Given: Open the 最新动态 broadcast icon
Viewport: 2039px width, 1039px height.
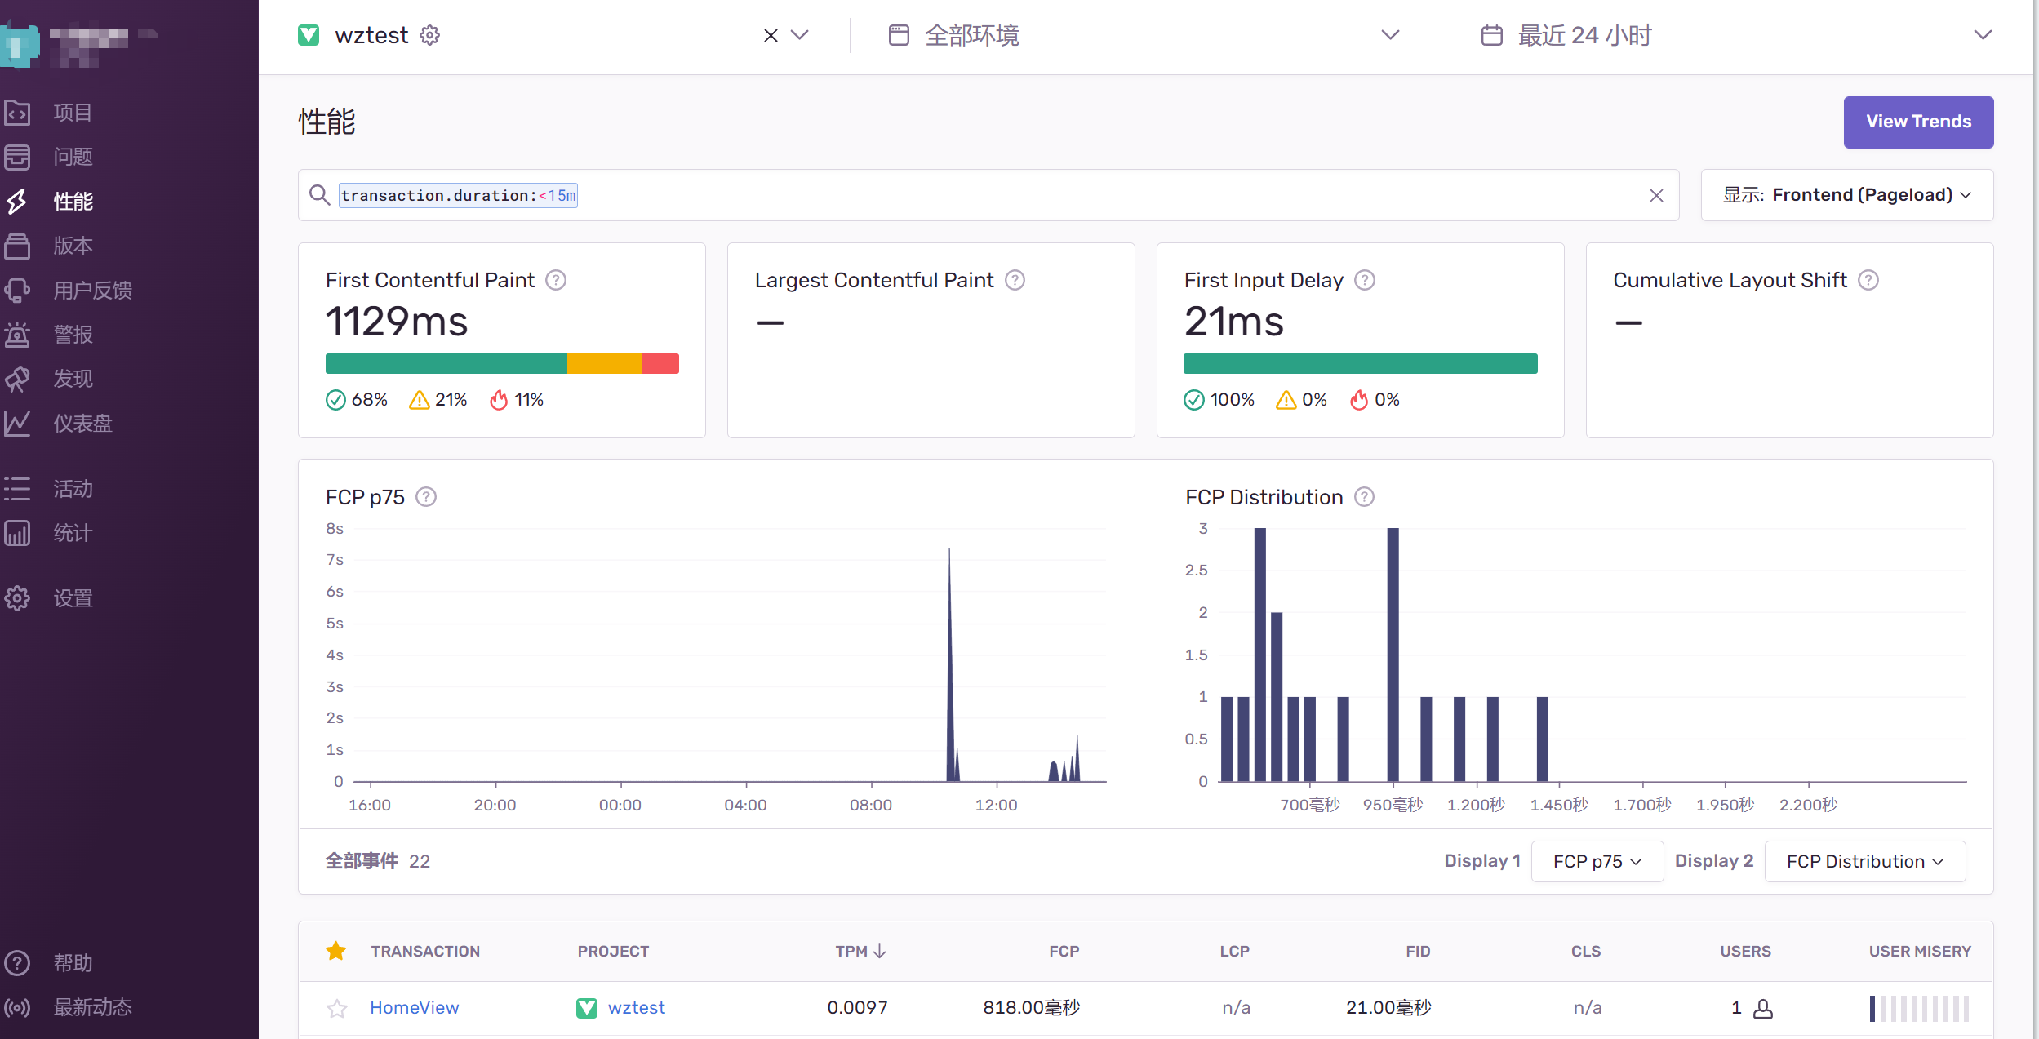Looking at the screenshot, I should 17,1007.
